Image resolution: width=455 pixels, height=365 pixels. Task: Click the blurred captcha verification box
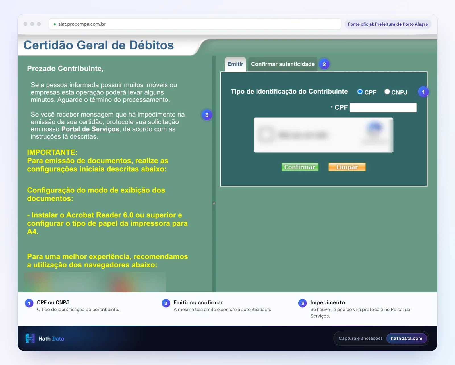(x=323, y=135)
